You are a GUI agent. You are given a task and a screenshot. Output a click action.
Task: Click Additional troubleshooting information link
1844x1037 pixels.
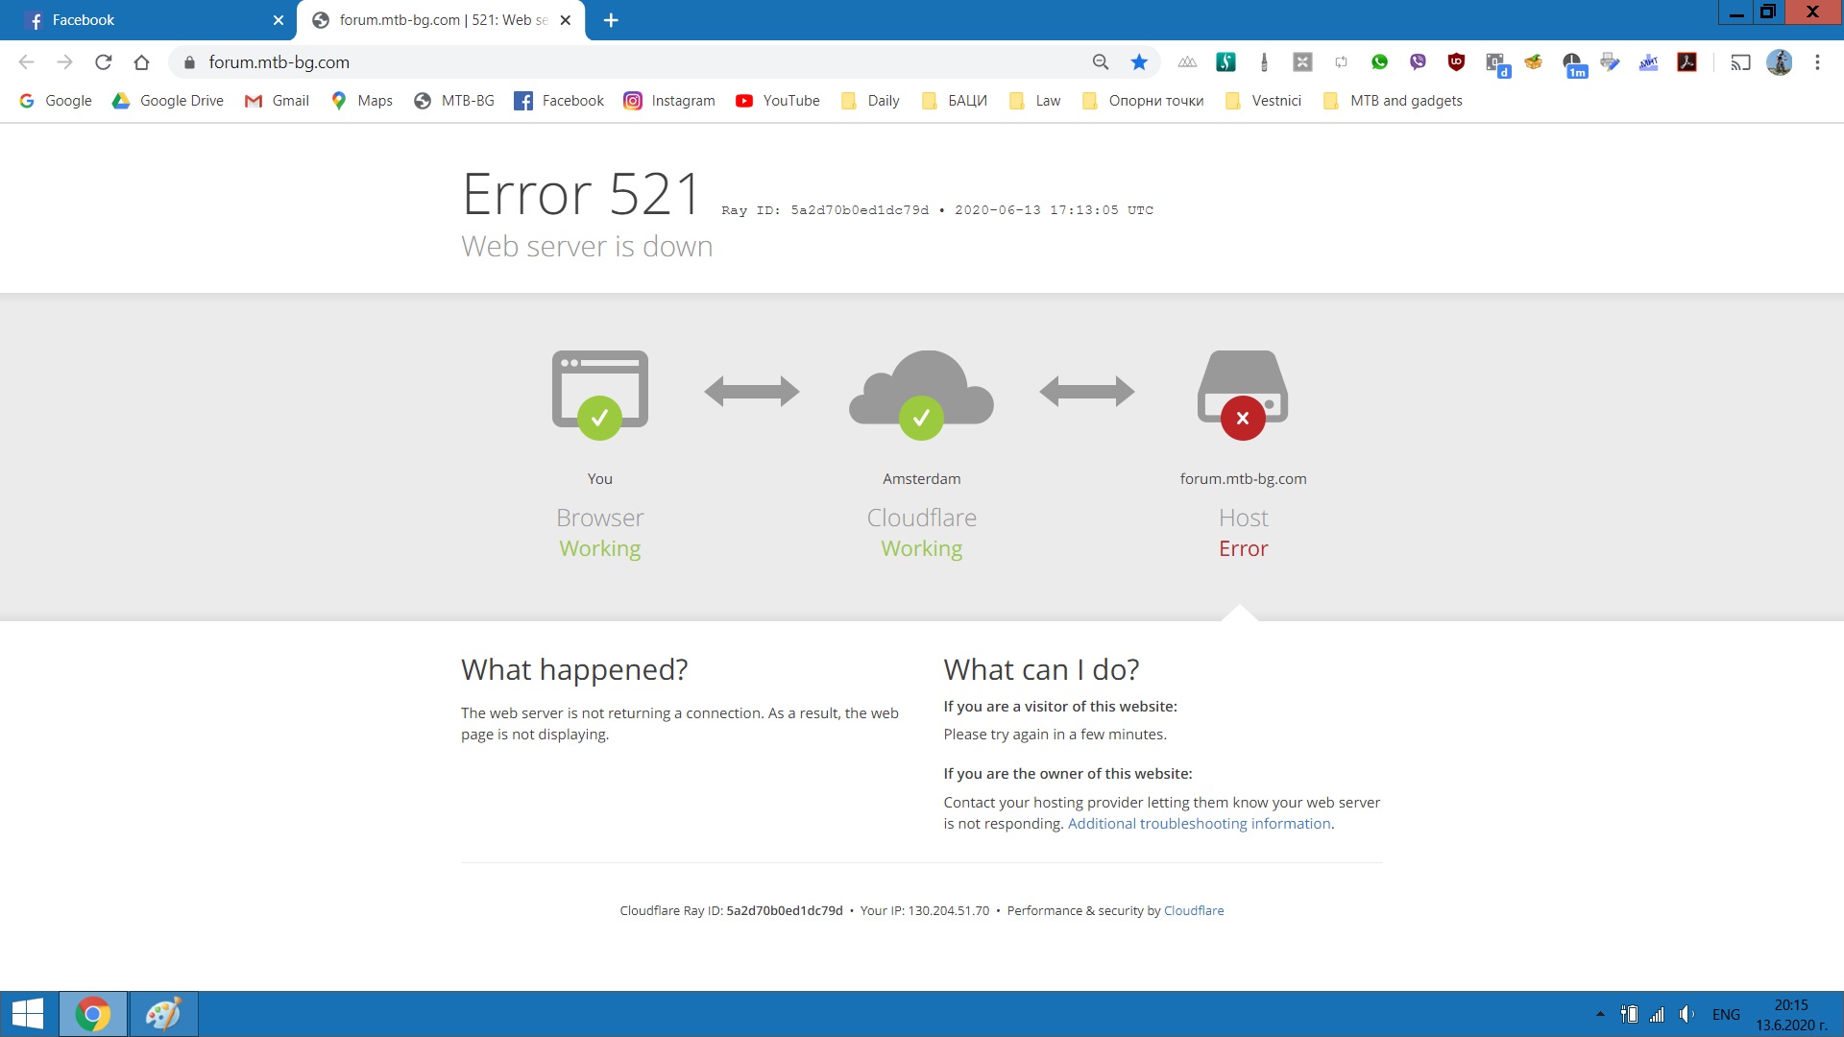coord(1199,824)
